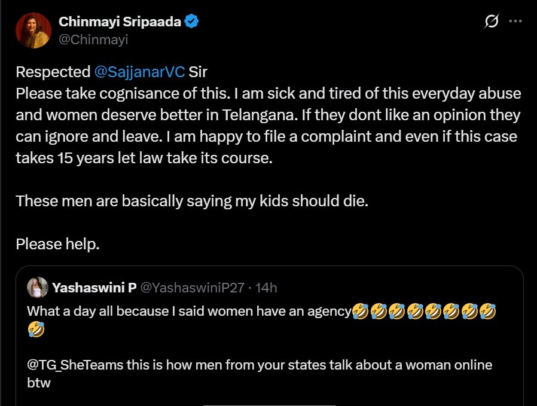The width and height of the screenshot is (537, 406).
Task: Open the @Chinmayi handle
Action: point(93,39)
